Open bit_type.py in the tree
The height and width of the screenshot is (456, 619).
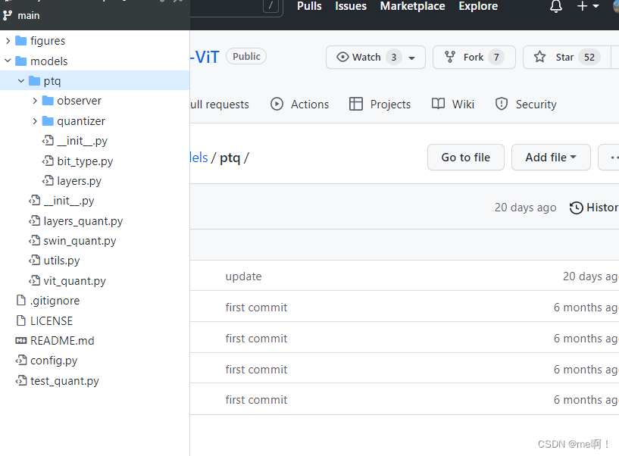coord(85,161)
